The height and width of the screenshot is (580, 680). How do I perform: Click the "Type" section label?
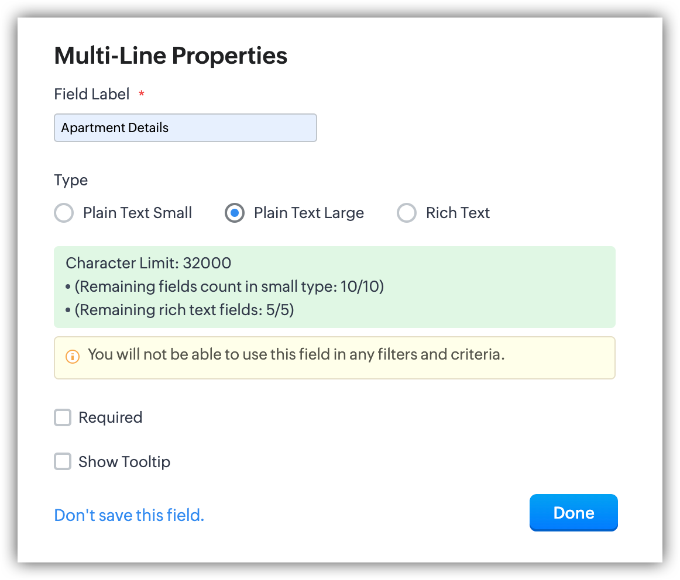click(x=71, y=180)
